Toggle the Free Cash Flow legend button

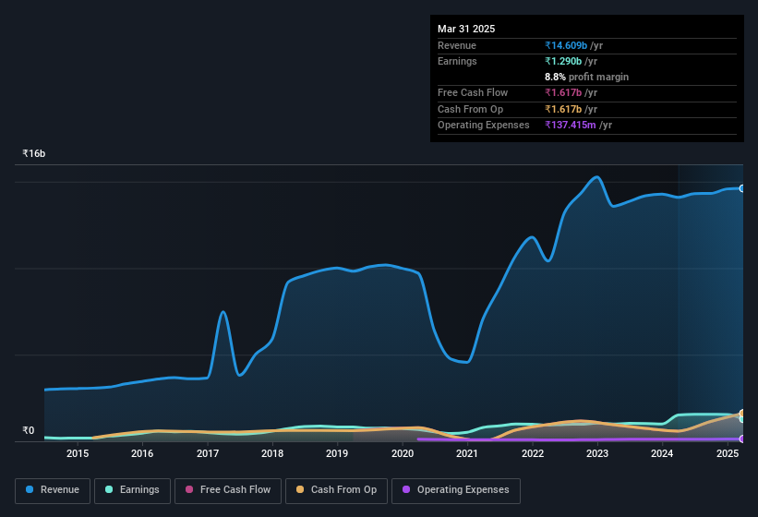(228, 490)
